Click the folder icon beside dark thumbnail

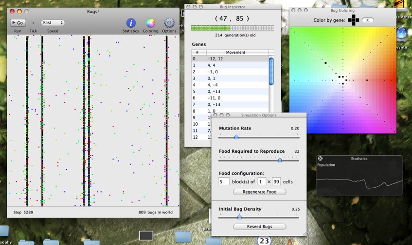click(183, 236)
